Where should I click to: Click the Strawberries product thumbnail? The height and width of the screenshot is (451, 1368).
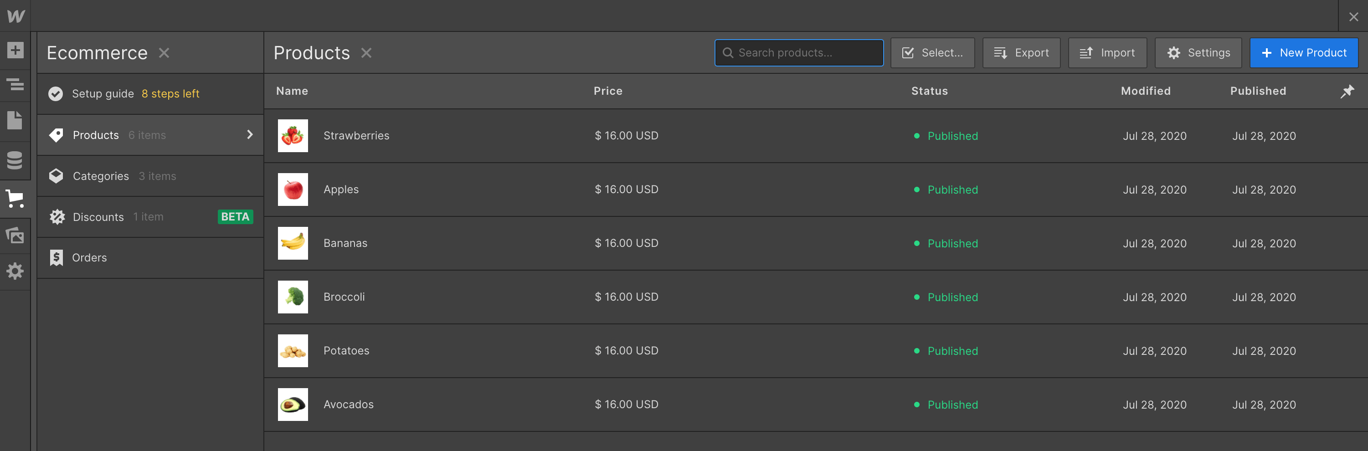pos(293,135)
